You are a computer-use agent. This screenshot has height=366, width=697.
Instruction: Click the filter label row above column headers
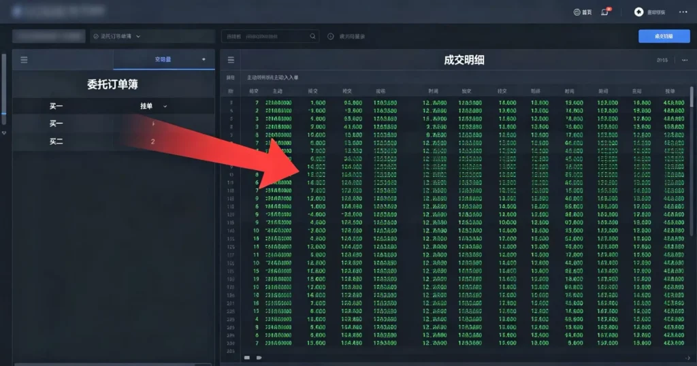(x=272, y=78)
